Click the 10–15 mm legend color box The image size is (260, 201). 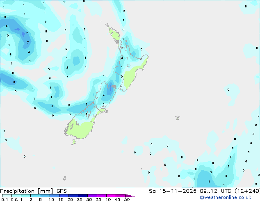pos(54,196)
